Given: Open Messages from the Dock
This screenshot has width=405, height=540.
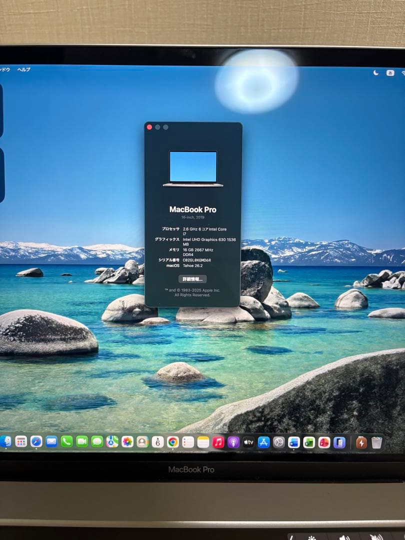Looking at the screenshot, I should pyautogui.click(x=97, y=442).
